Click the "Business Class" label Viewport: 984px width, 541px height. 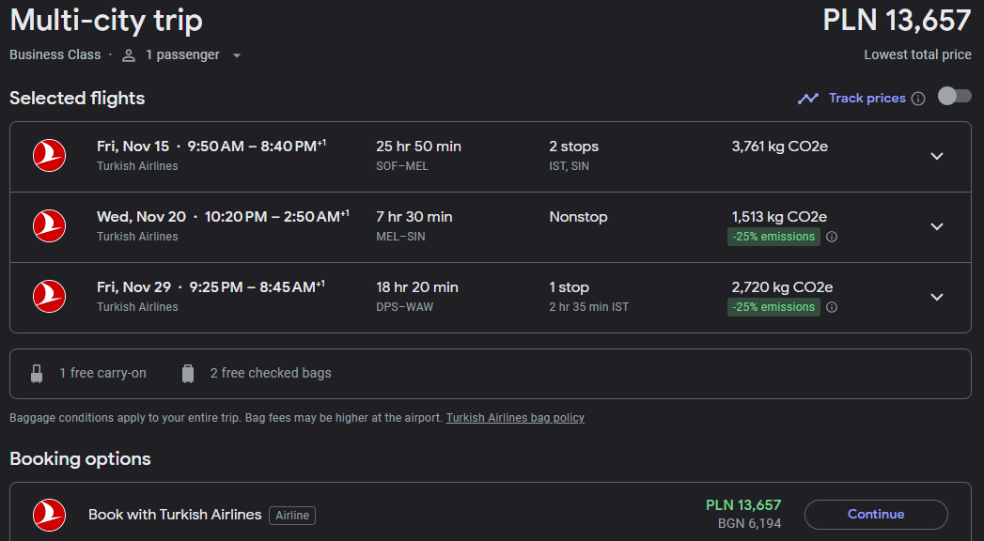pos(55,55)
